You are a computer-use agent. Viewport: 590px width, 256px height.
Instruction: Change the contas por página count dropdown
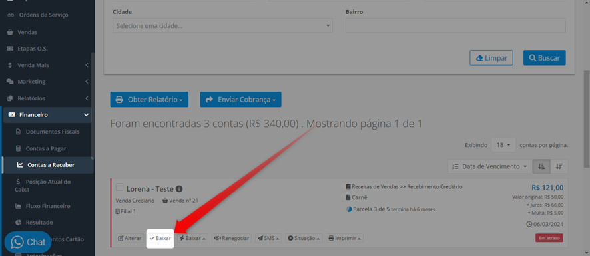503,145
